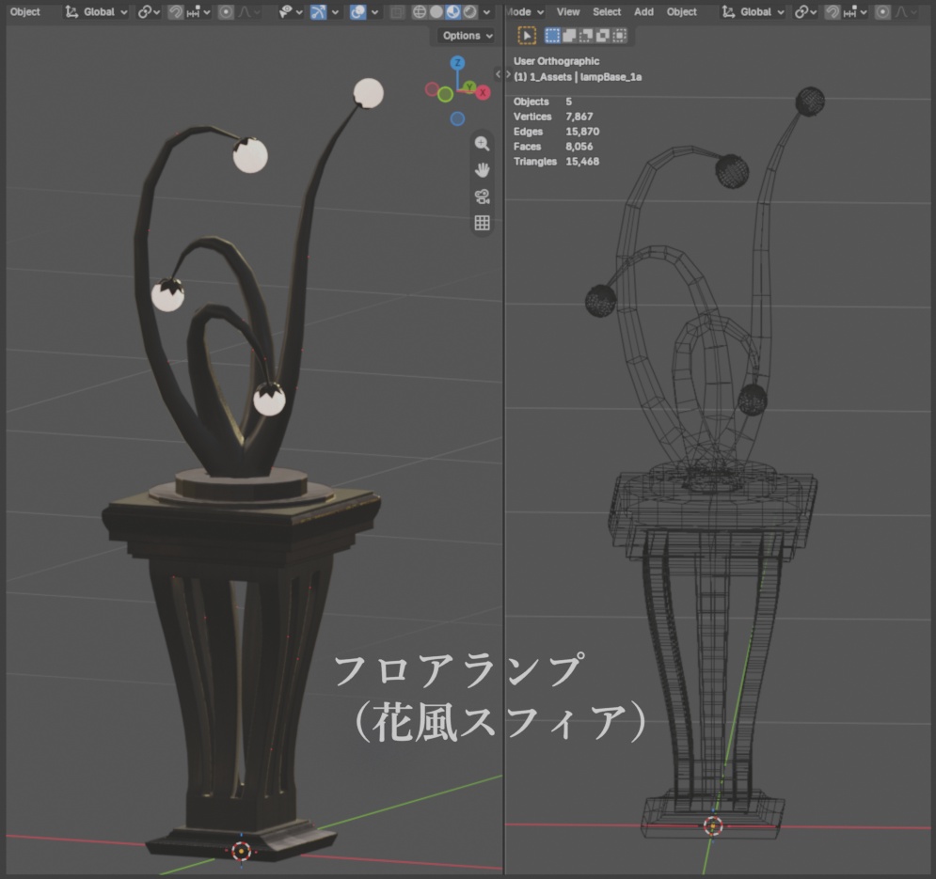The height and width of the screenshot is (879, 936).
Task: Open shading settings dropdown arrow
Action: [x=486, y=12]
